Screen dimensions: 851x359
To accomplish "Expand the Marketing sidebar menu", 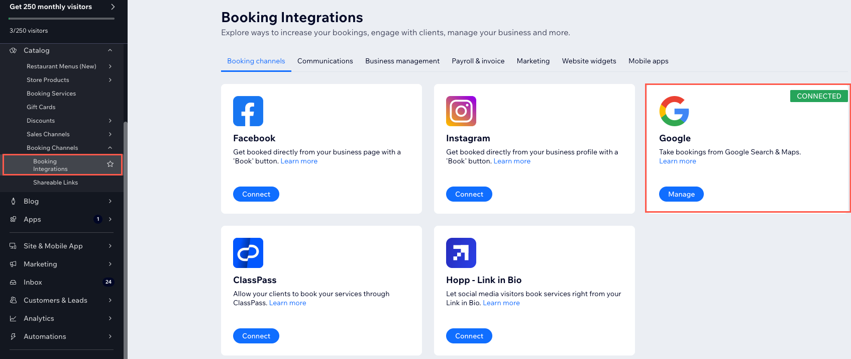I will (x=110, y=264).
